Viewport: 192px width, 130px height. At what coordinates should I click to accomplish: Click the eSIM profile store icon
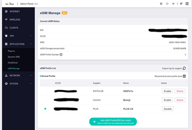tap(184, 76)
